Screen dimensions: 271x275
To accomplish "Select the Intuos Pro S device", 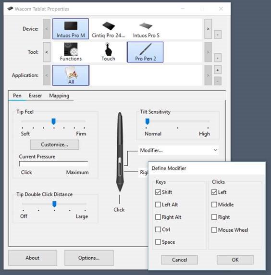I will 146,30.
